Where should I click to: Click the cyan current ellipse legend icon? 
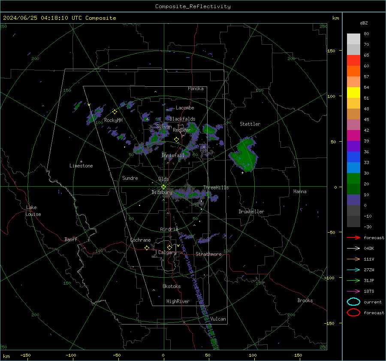click(x=353, y=302)
